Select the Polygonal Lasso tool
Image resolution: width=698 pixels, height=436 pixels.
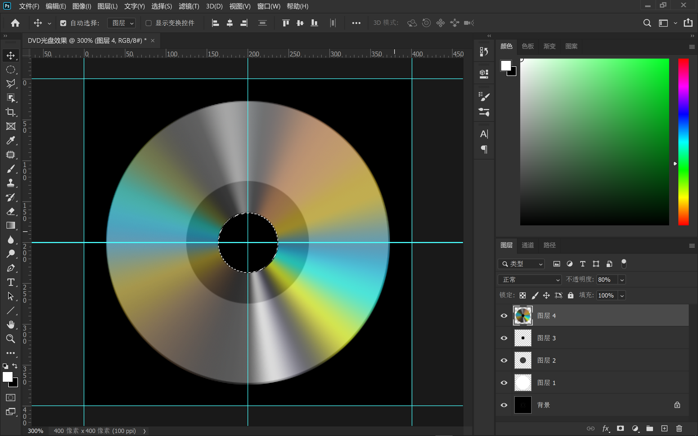[11, 84]
